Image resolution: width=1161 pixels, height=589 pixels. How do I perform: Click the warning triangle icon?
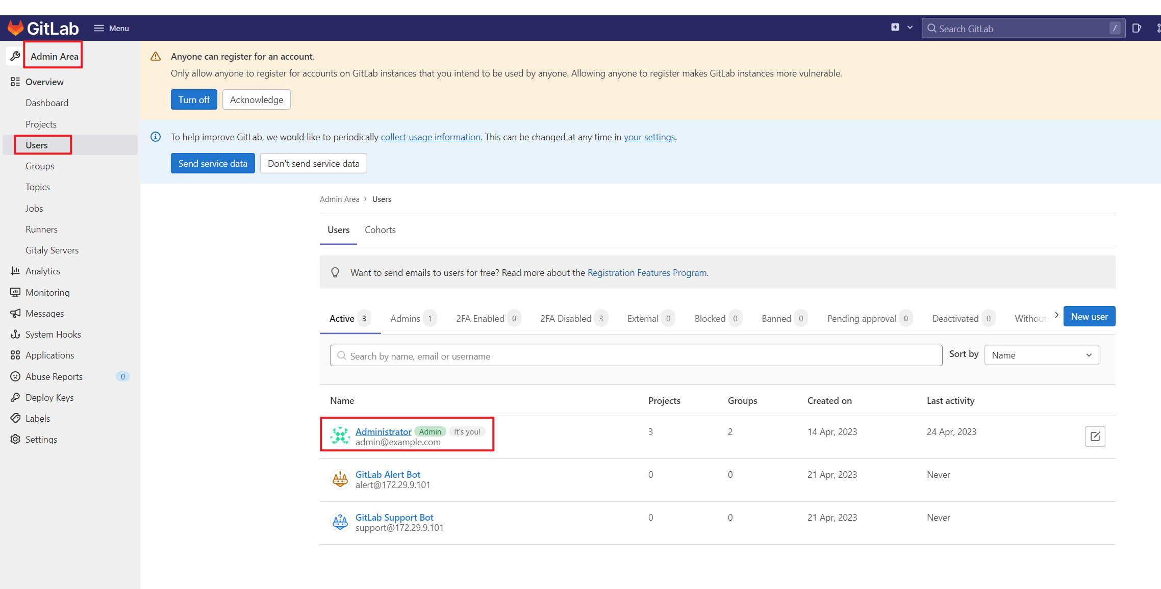pyautogui.click(x=156, y=56)
